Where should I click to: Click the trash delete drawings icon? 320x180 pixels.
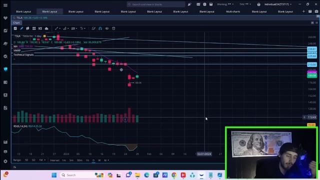(113, 28)
